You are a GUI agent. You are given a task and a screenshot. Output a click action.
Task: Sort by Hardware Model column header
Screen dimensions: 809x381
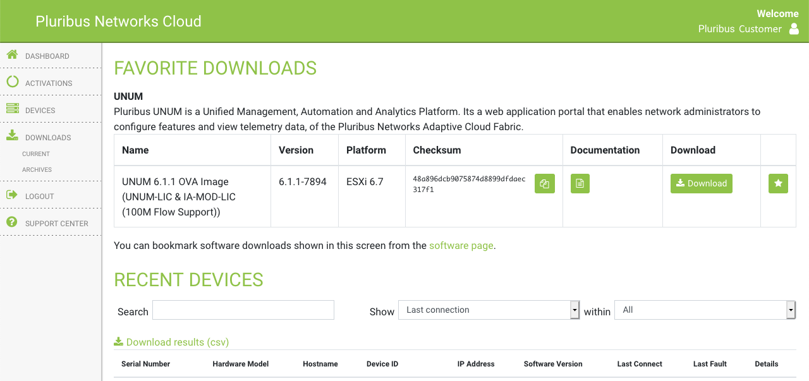coord(241,364)
